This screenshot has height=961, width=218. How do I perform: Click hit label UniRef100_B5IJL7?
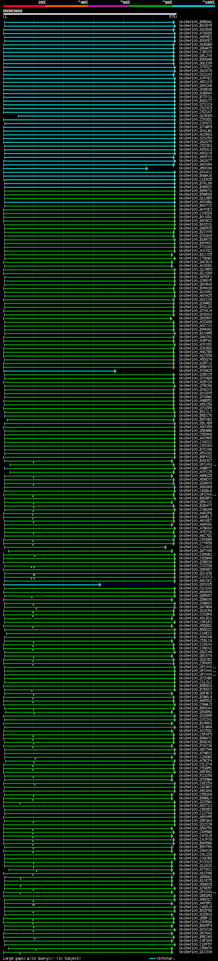tap(195, 412)
